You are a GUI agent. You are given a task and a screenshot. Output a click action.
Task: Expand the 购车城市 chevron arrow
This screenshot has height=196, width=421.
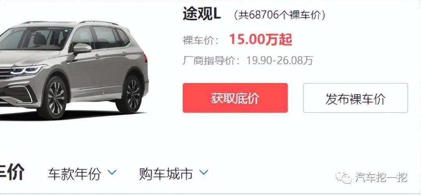pyautogui.click(x=204, y=172)
